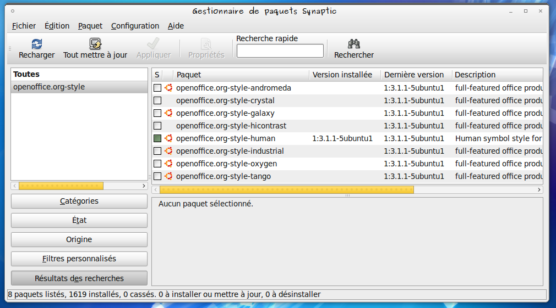Mark checkbox for openoffice.org-style-tango
556x308 pixels.
point(157,176)
